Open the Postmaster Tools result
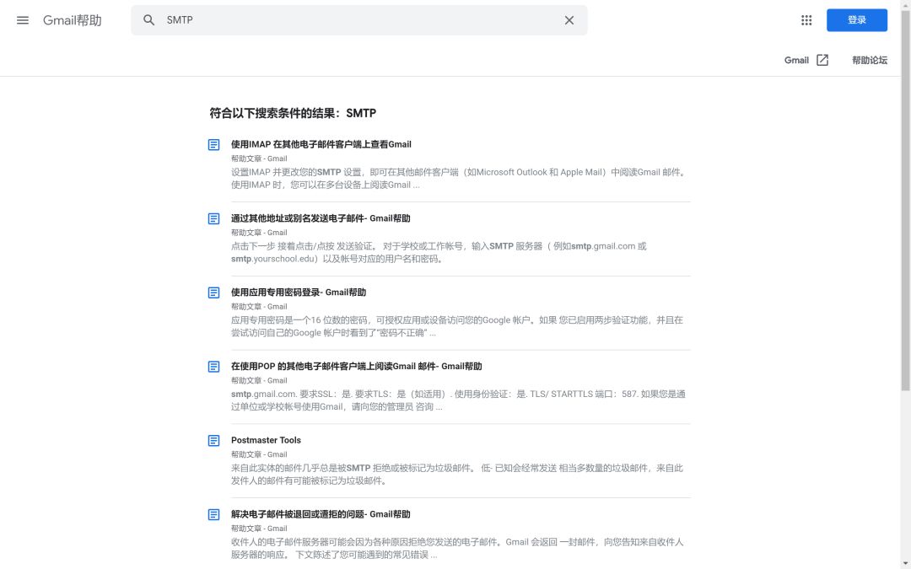The image size is (911, 569). (x=266, y=440)
